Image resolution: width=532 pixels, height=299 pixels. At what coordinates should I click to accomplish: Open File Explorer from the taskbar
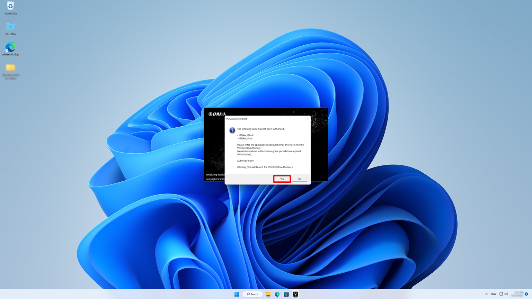tap(268, 294)
